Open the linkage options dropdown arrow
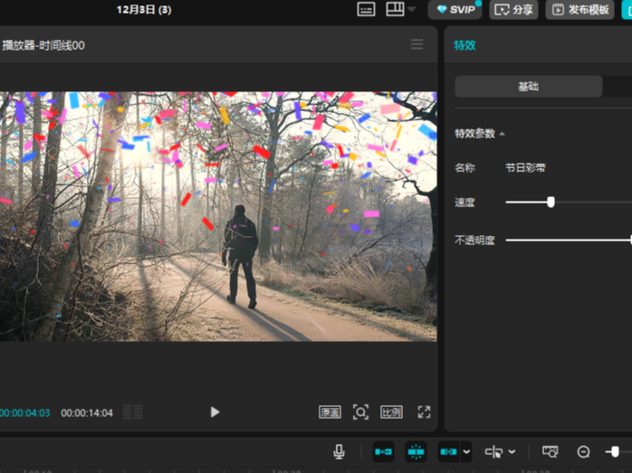632x473 pixels. pos(466,451)
